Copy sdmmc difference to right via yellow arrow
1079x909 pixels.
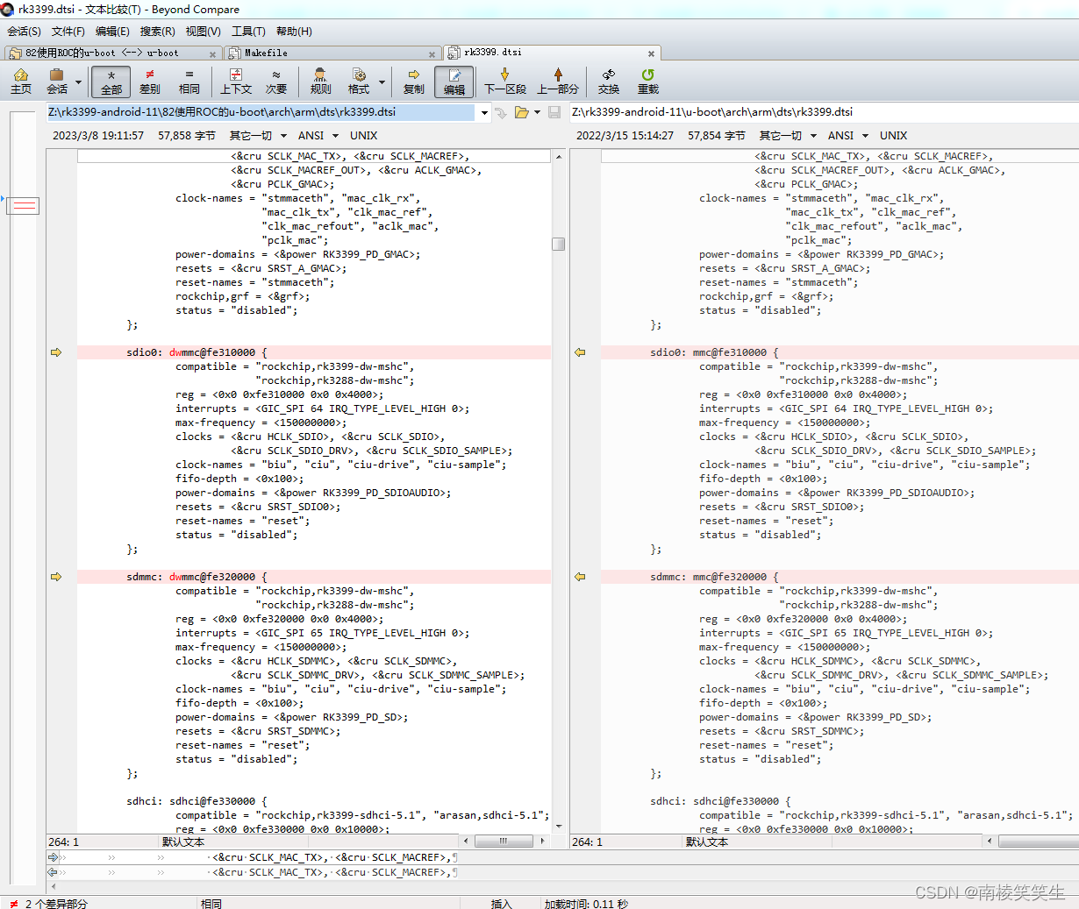pyautogui.click(x=56, y=577)
